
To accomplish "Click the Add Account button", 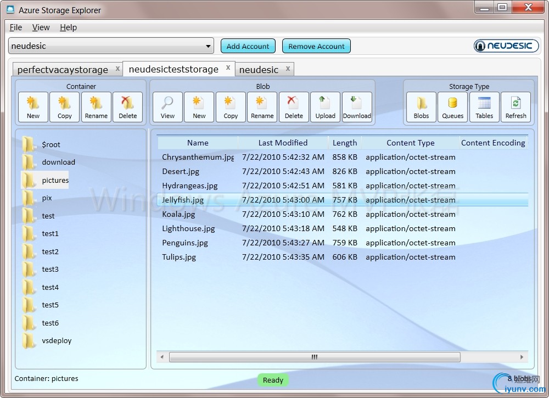I will (248, 46).
